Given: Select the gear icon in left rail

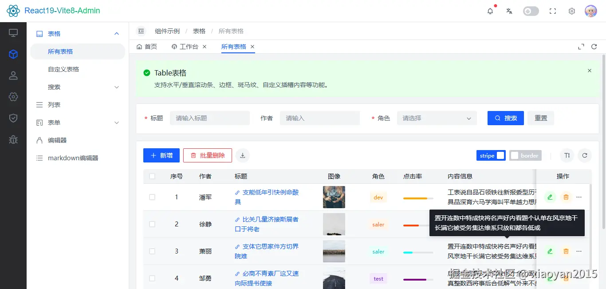Looking at the screenshot, I should point(13,97).
